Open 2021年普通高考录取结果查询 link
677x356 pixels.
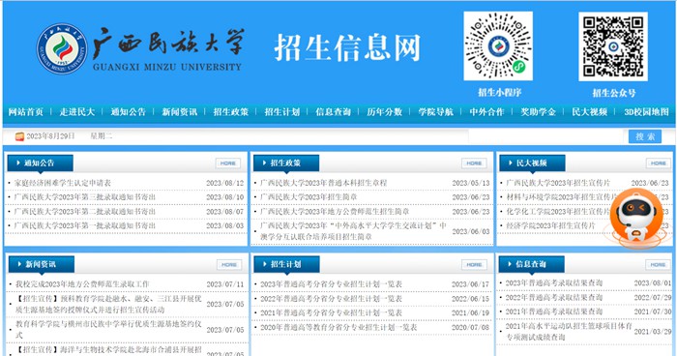point(554,311)
